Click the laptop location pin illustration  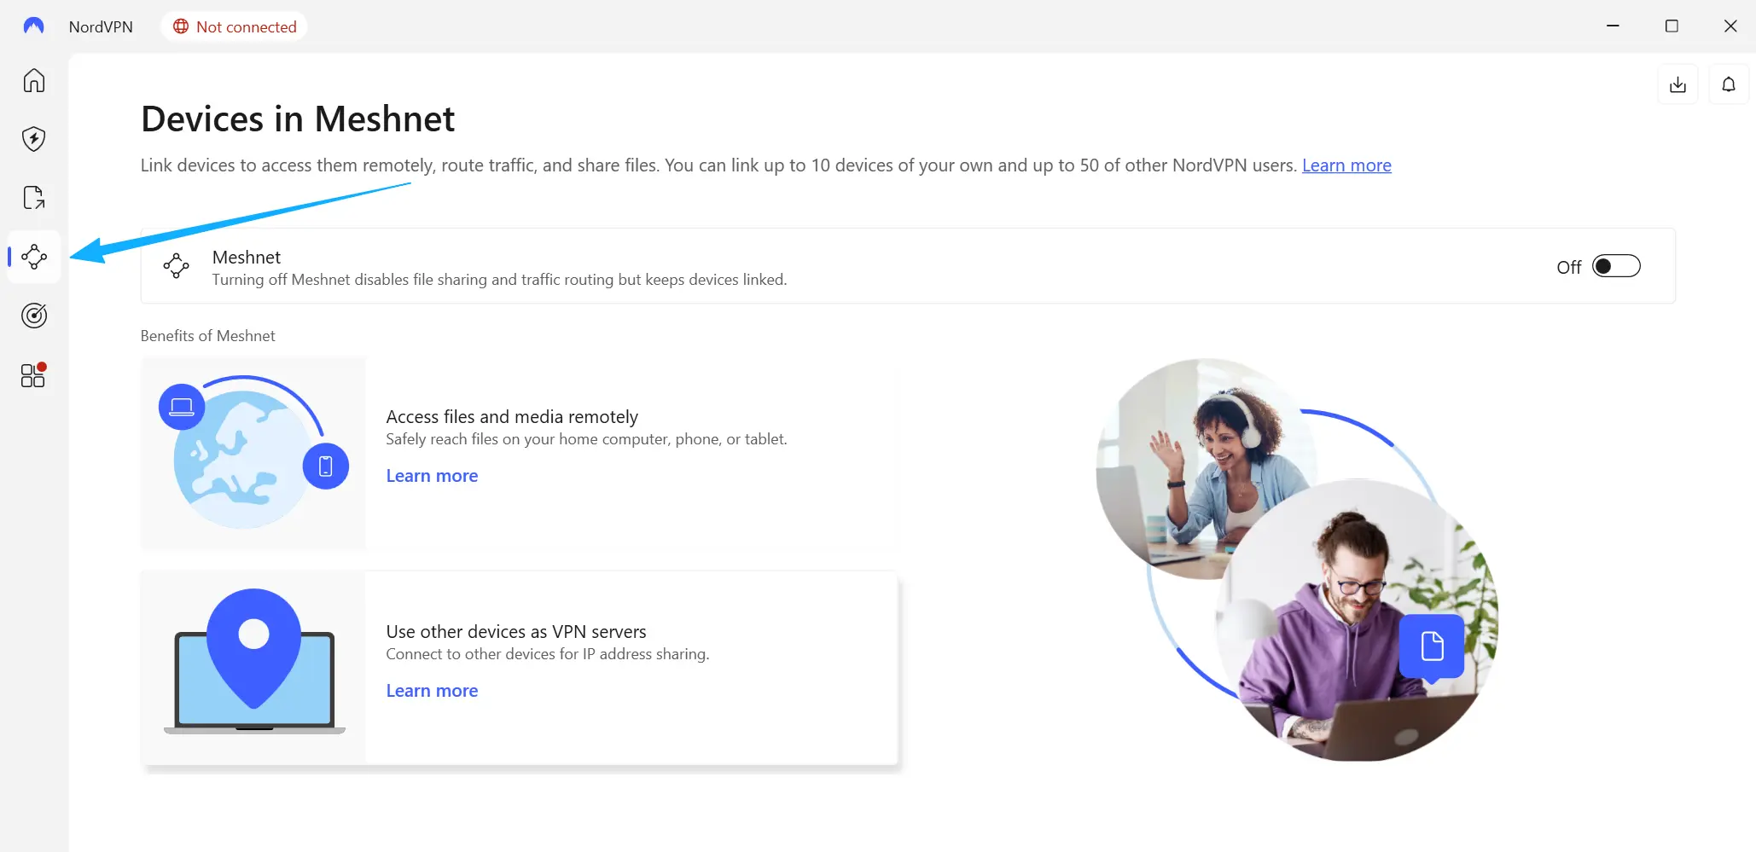click(x=253, y=667)
